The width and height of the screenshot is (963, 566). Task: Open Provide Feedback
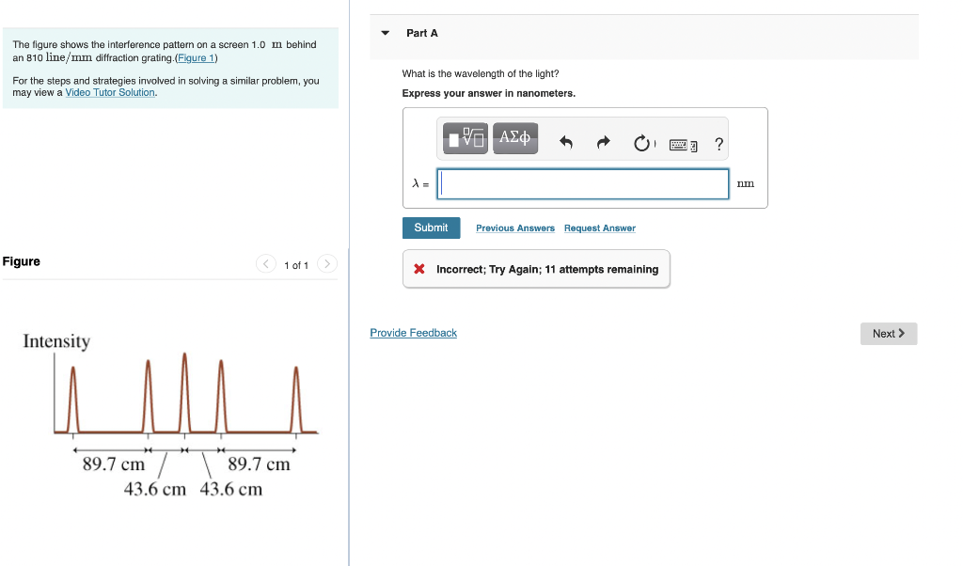pos(413,332)
